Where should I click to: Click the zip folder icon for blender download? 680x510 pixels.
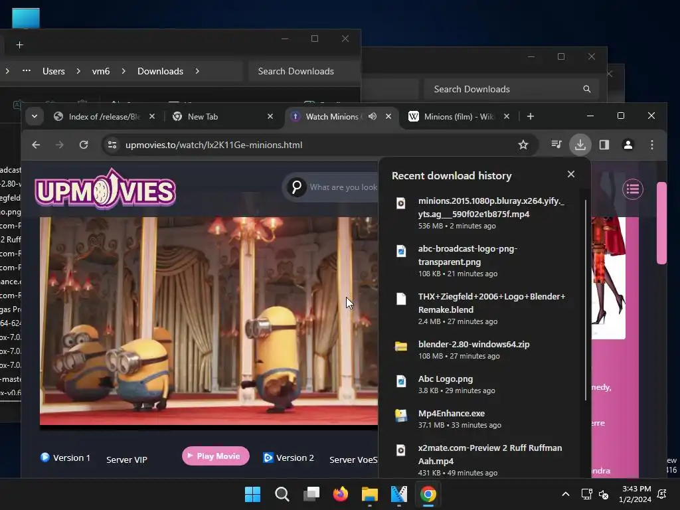pyautogui.click(x=401, y=346)
